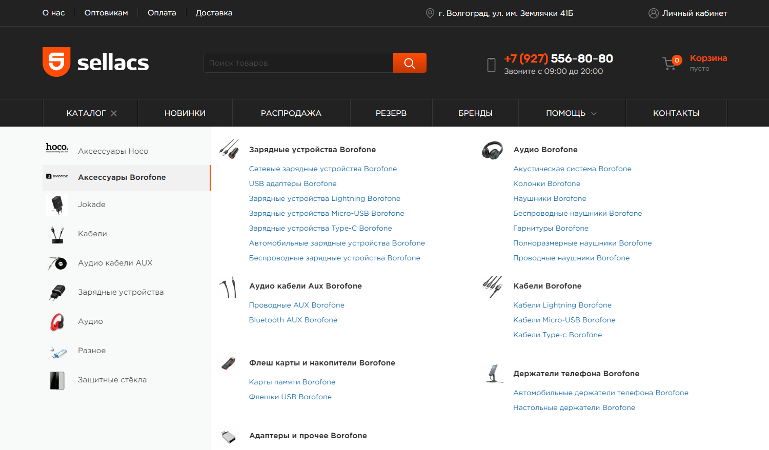Click the Флеш карты Borofone icon

click(228, 363)
